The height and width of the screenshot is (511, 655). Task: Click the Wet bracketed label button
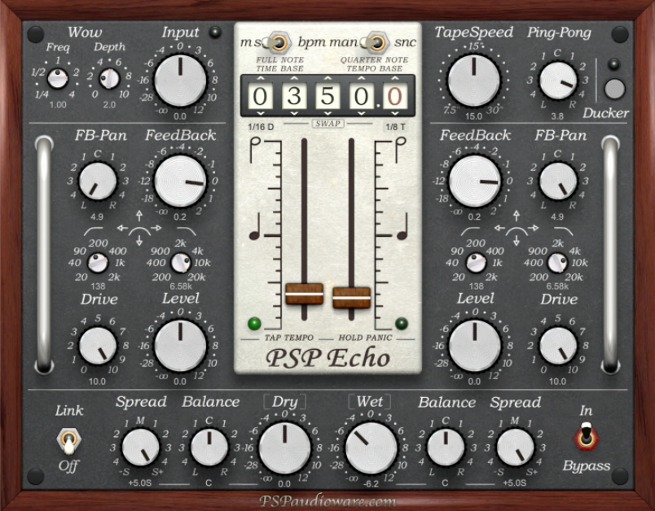[x=370, y=402]
